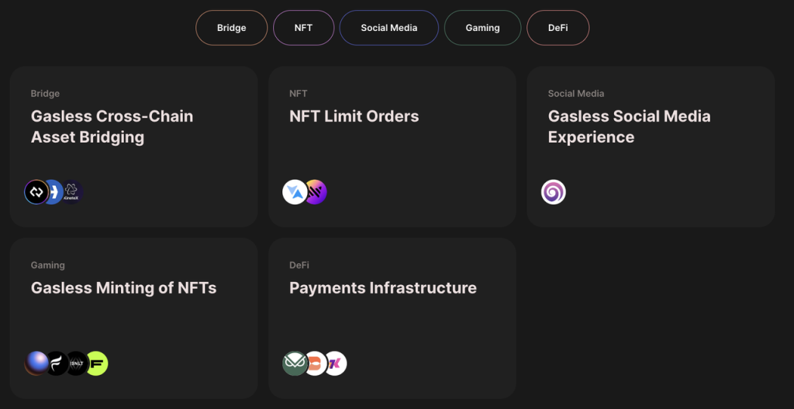794x409 pixels.
Task: Open Gasless Cross-Chain Asset Bridging heading
Action: [x=112, y=126]
